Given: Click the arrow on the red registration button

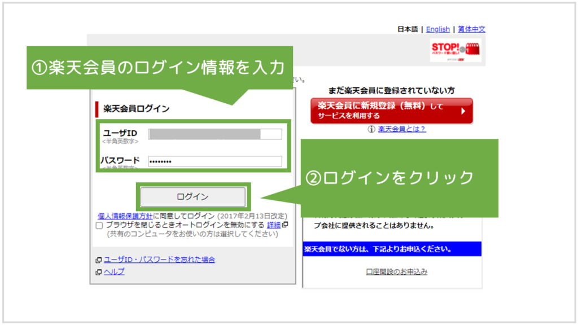Looking at the screenshot, I should (463, 111).
